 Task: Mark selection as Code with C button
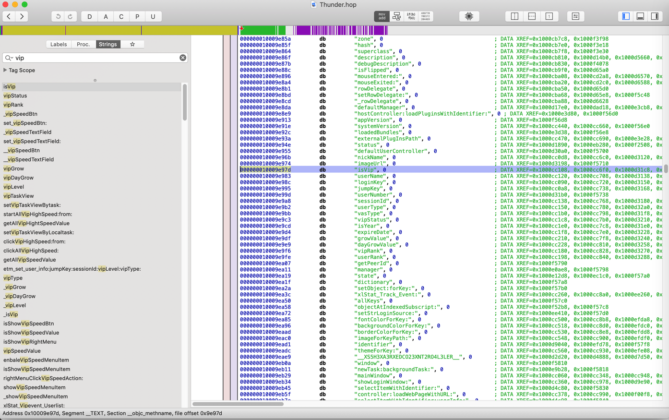[x=121, y=16]
